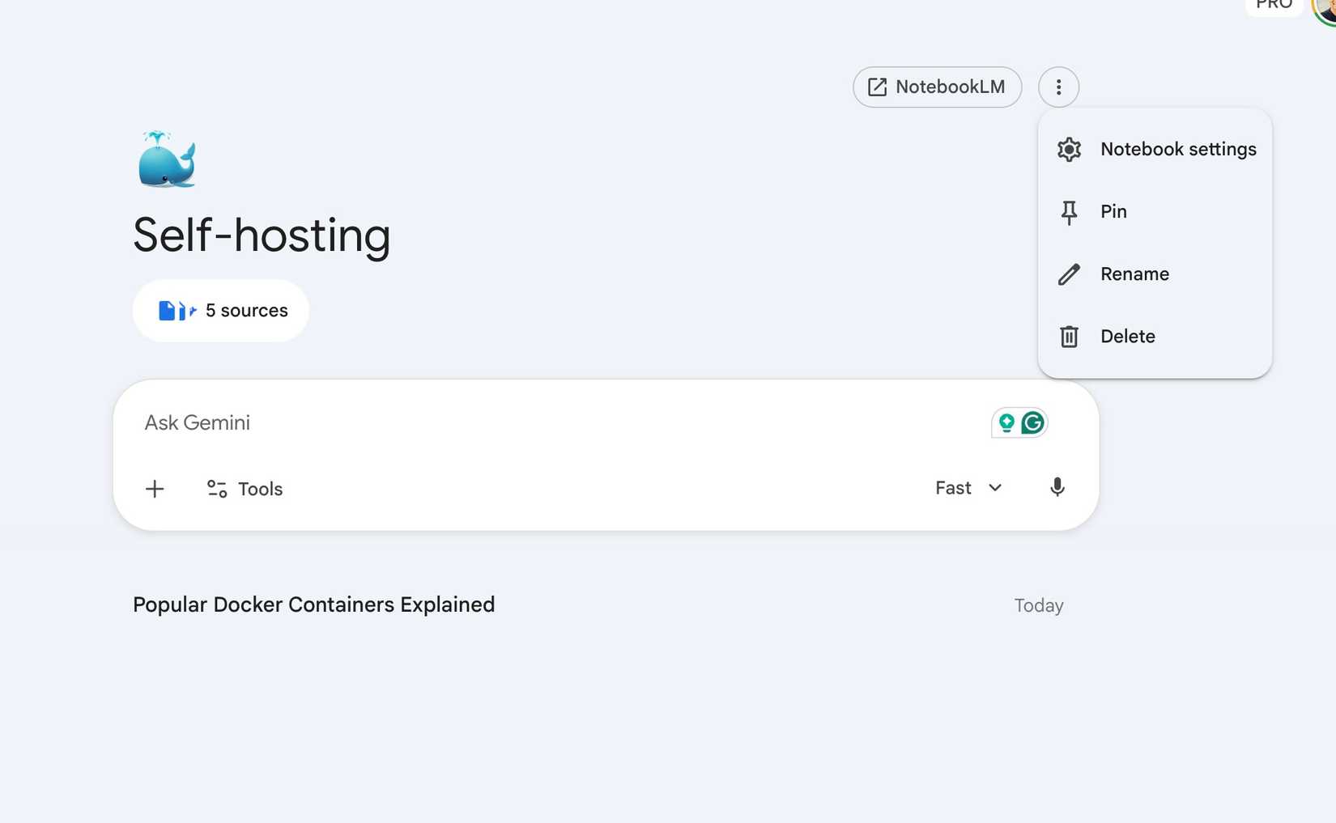Screen dimensions: 1336x823
Task: Click the whale emoji notebook icon
Action: [167, 159]
